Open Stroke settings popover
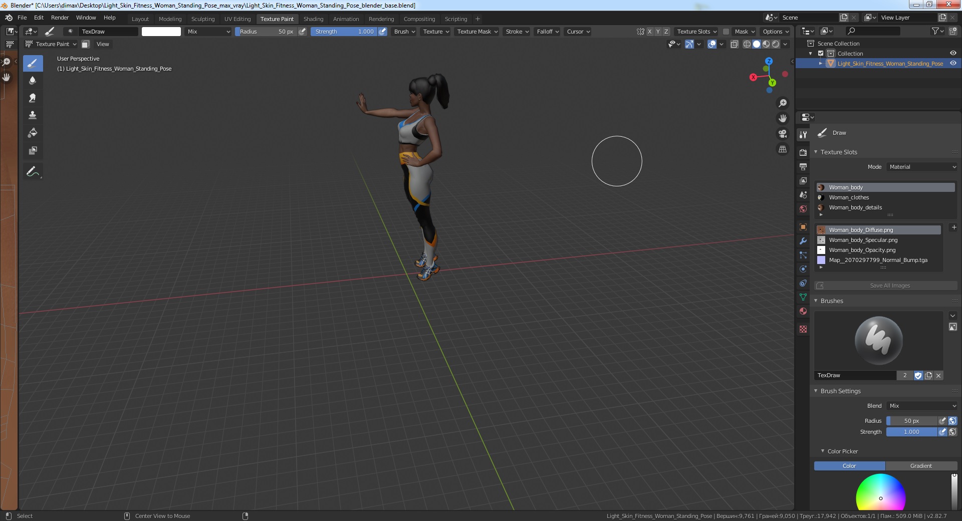Viewport: 962px width, 521px height. 517,32
